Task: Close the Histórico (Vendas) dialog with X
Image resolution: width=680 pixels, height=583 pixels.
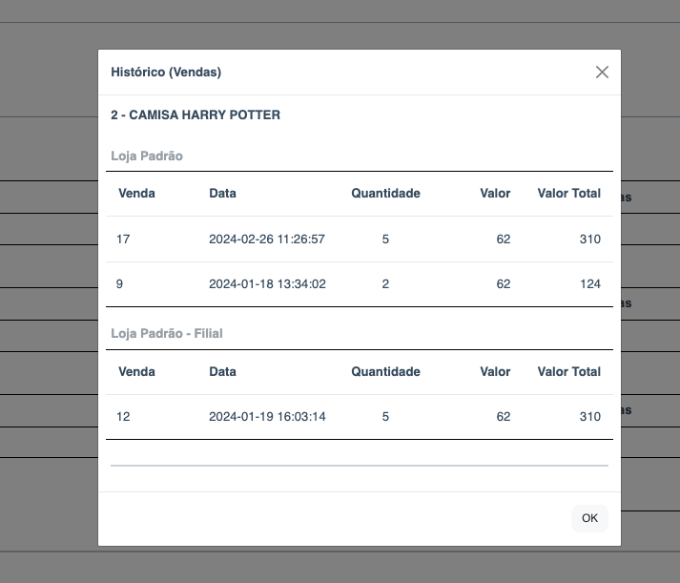Action: coord(602,73)
